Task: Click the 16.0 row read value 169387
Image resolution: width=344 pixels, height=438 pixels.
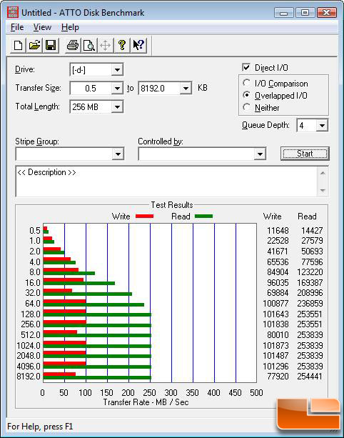Action: click(310, 282)
